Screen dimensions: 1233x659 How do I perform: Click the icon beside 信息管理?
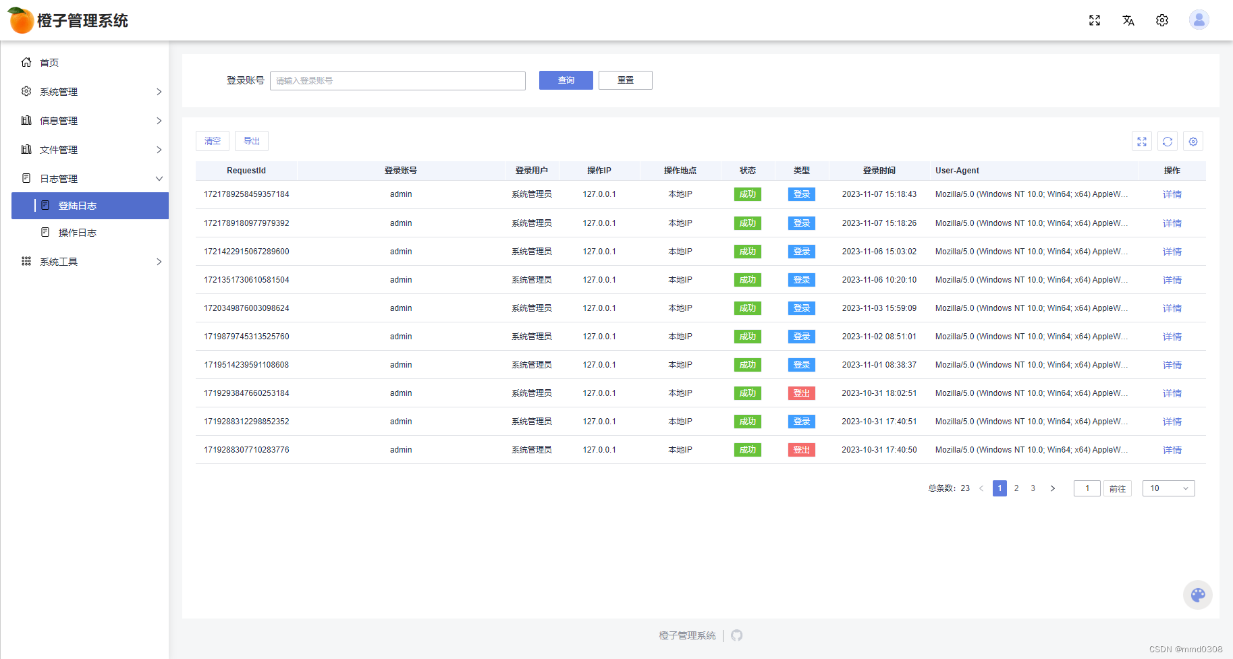[26, 120]
